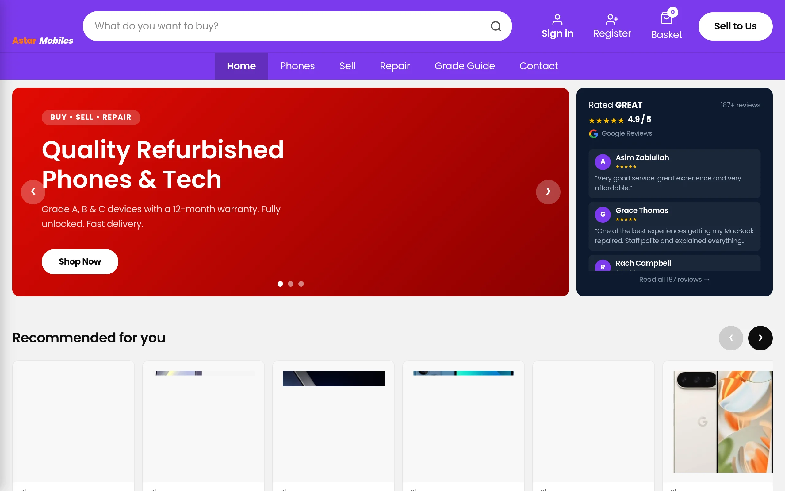The height and width of the screenshot is (491, 785).
Task: Click the Google Reviews logo
Action: pyautogui.click(x=593, y=133)
